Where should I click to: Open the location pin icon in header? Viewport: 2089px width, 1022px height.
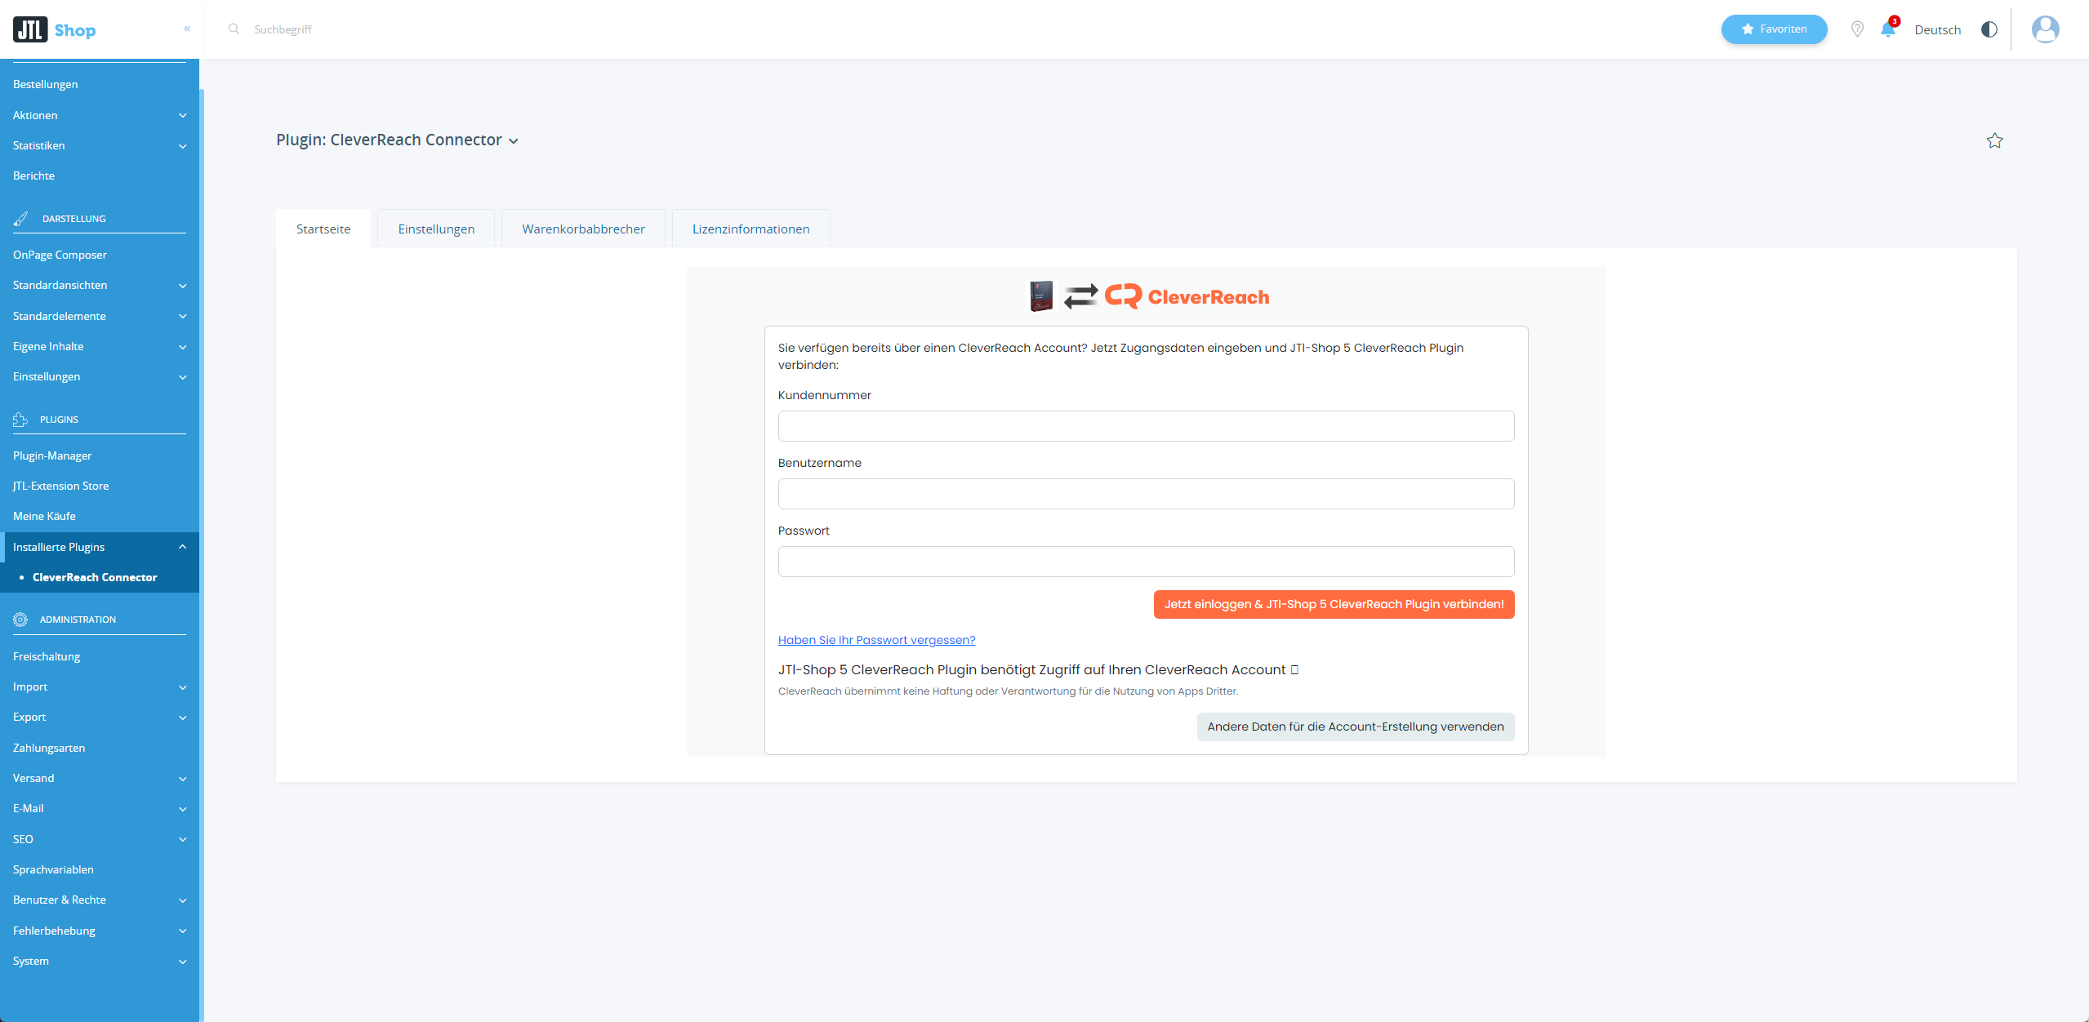pyautogui.click(x=1857, y=29)
